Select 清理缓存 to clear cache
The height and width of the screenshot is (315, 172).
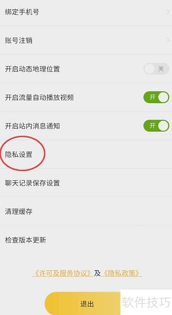click(x=86, y=211)
